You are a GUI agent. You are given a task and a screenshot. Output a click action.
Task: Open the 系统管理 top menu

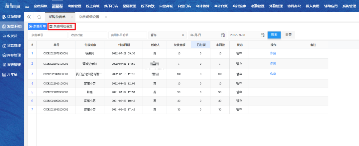pos(349,6)
